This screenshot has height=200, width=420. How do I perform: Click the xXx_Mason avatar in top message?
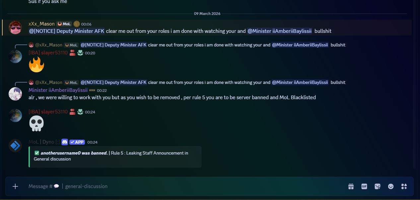point(15,28)
